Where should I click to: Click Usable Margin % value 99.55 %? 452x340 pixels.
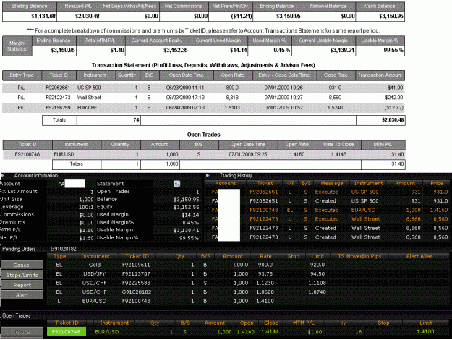pos(393,50)
